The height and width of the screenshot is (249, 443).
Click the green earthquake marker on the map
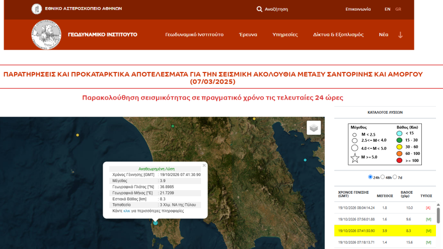pyautogui.click(x=173, y=126)
